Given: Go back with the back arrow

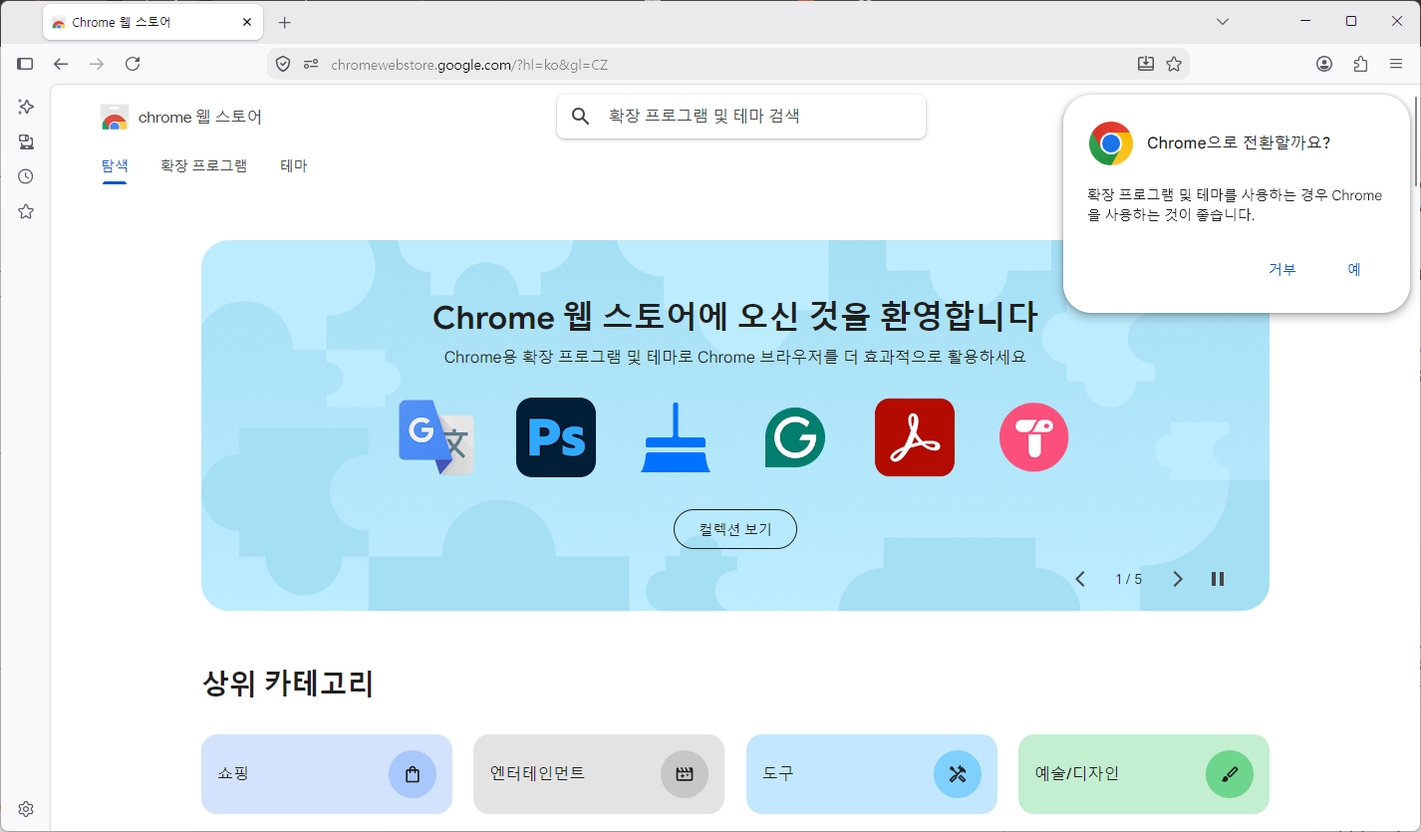Looking at the screenshot, I should coord(61,64).
